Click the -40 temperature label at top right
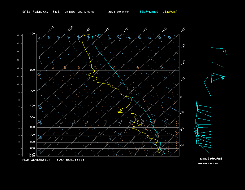The image size is (245, 190). point(183,29)
